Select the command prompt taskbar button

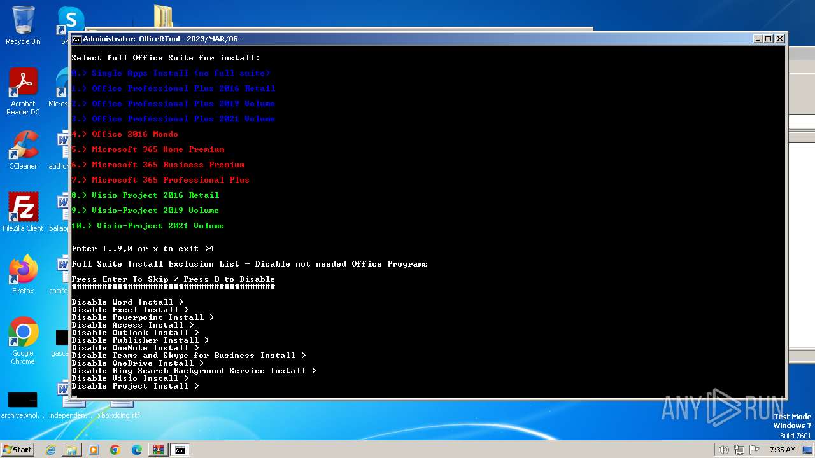180,450
